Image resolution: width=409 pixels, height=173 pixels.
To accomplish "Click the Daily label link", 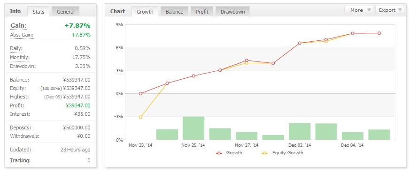I will click(16, 48).
